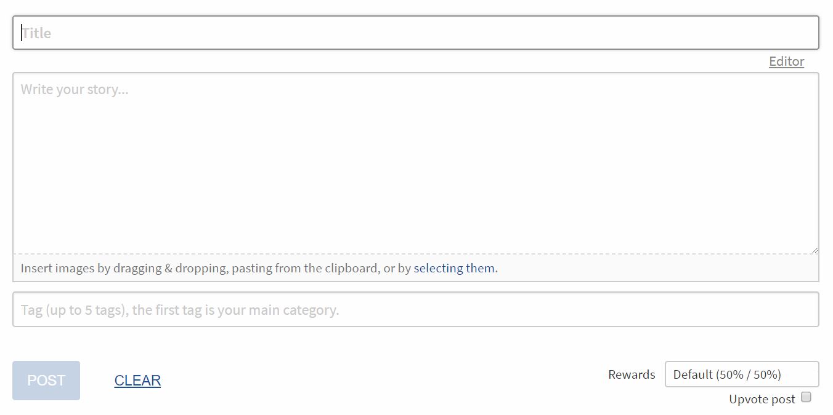Enable the Upvote post checkbox
Image resolution: width=833 pixels, height=415 pixels.
(x=806, y=397)
